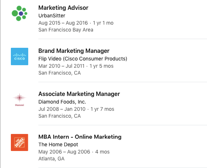Viewport: 207px width, 168px height.
Task: Open the Brand Marketing Manager title
Action: tap(74, 51)
